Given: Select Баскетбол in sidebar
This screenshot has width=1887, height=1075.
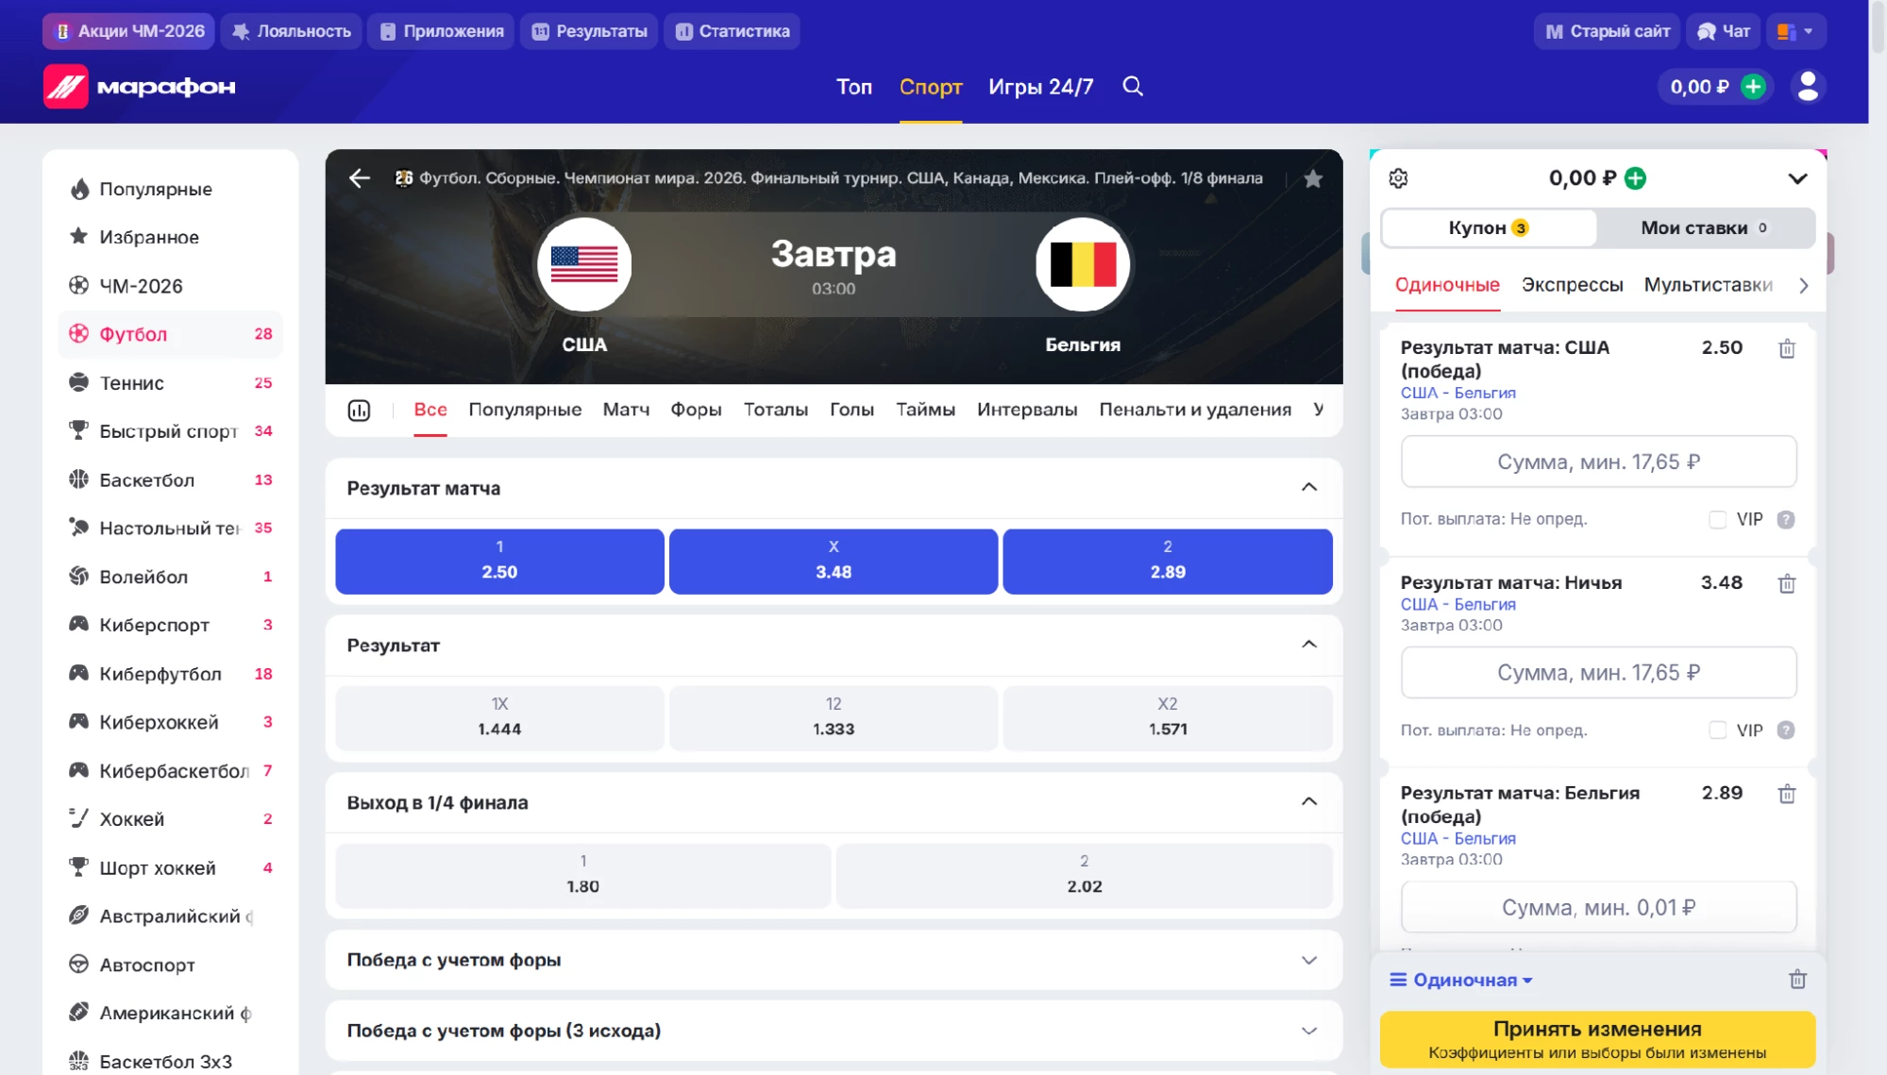Looking at the screenshot, I should [x=170, y=480].
